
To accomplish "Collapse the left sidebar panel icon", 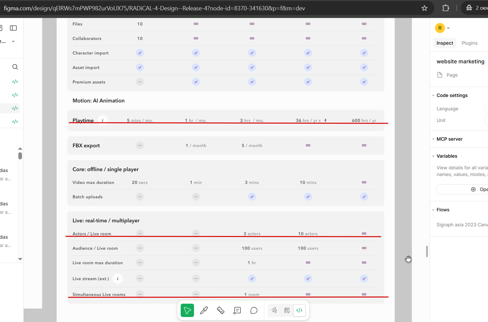I will (13, 28).
